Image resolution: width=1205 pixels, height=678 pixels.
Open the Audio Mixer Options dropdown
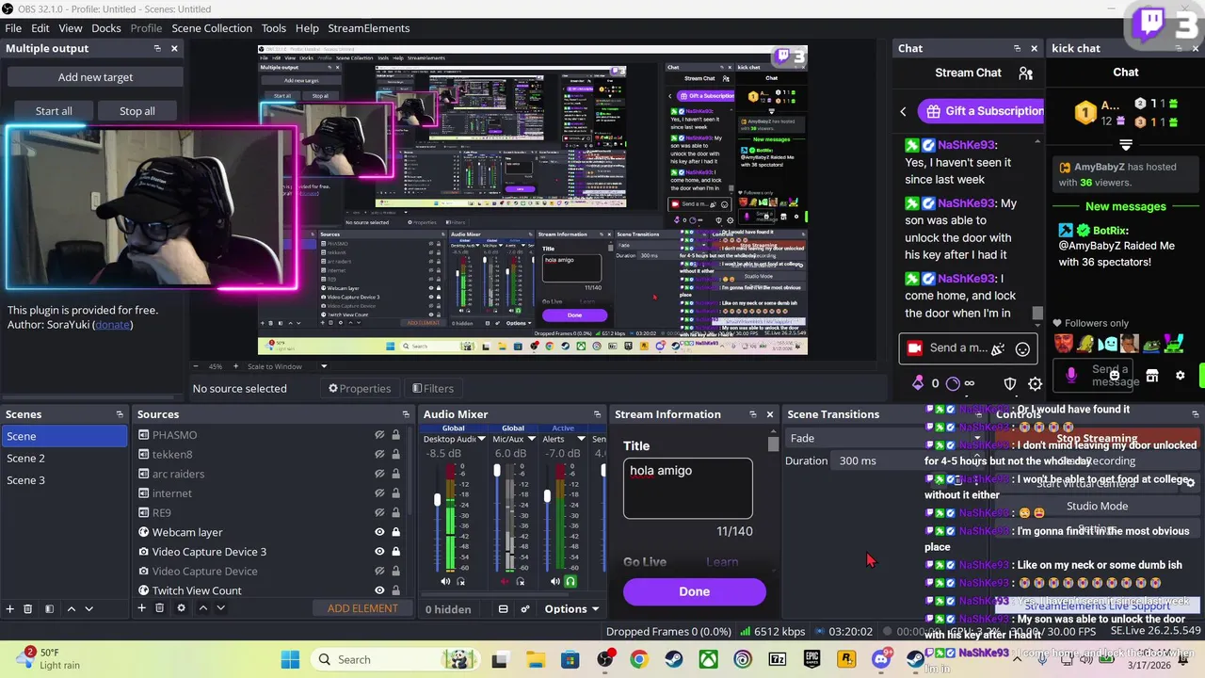pos(572,609)
